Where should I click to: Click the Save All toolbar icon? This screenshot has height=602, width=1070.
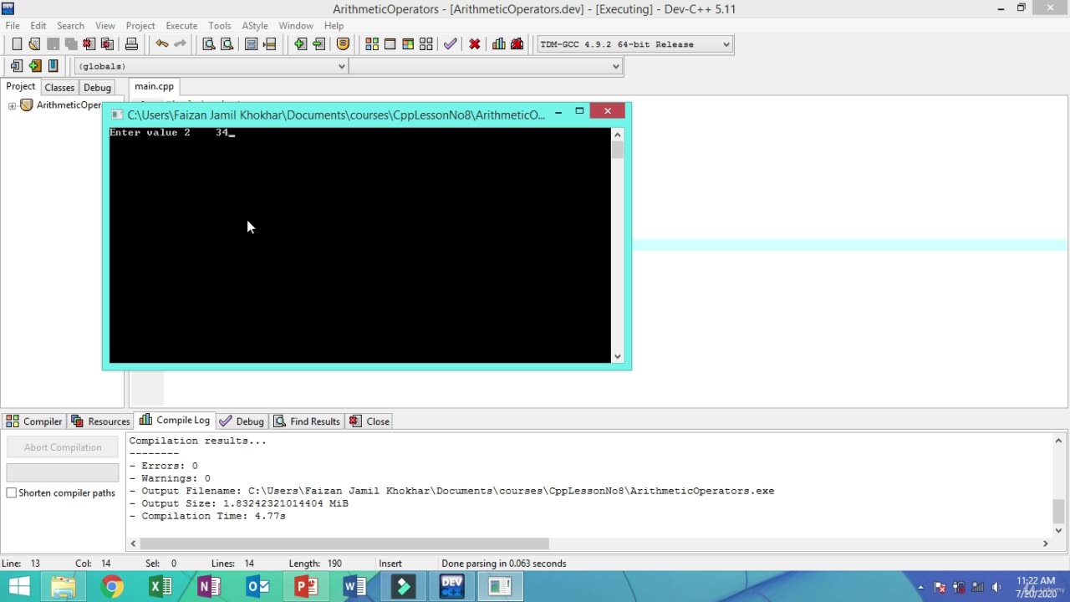coord(71,44)
